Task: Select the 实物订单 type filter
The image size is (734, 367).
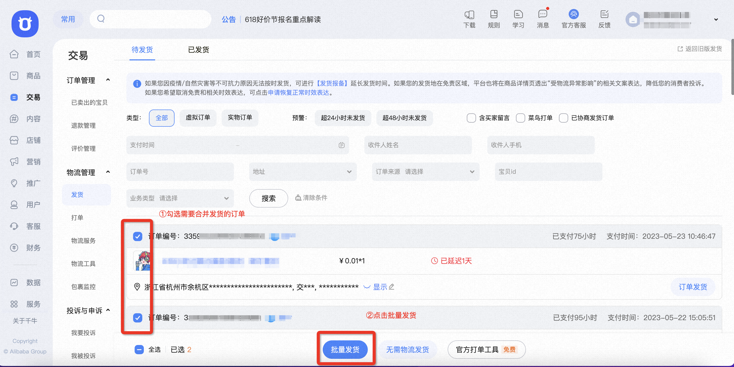Action: click(240, 118)
